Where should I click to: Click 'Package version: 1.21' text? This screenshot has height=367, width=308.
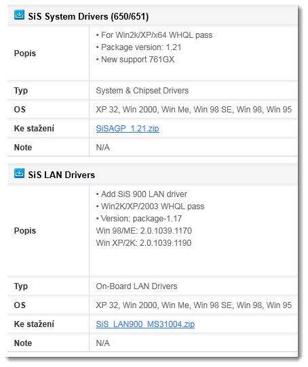pos(138,47)
